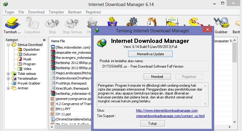Screen dimensions: 242x131
Task: Click the Tutup button
Action: tap(152, 123)
